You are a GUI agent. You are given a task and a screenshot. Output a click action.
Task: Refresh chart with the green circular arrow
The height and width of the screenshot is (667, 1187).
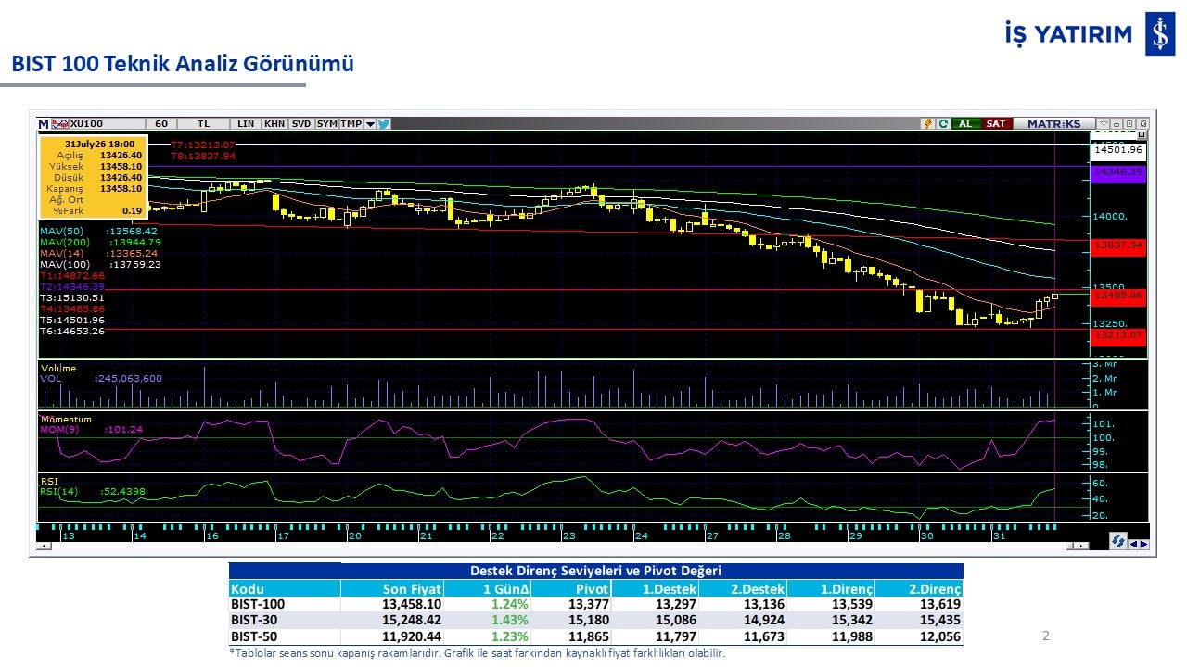(x=943, y=123)
